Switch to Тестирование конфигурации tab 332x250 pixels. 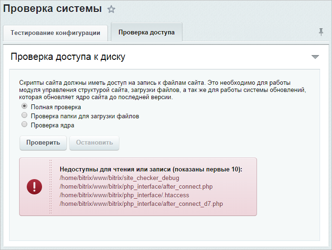point(55,33)
